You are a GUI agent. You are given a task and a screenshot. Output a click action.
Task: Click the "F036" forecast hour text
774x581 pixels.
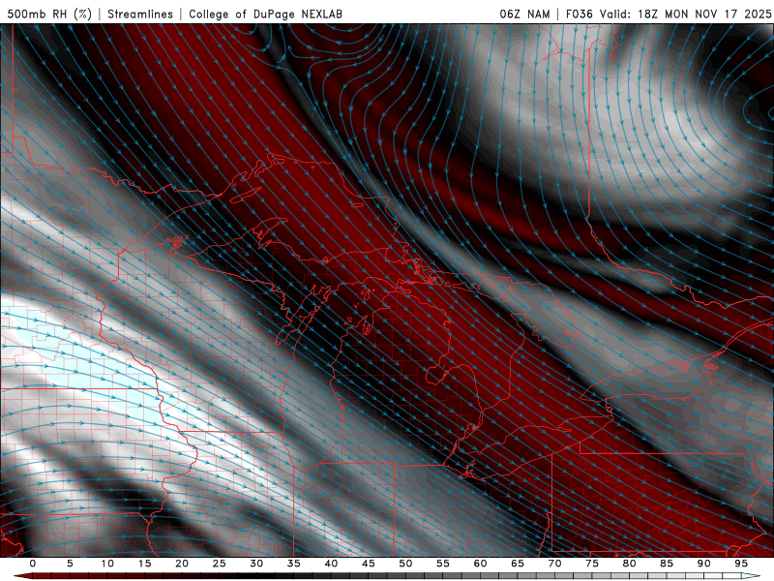click(579, 14)
